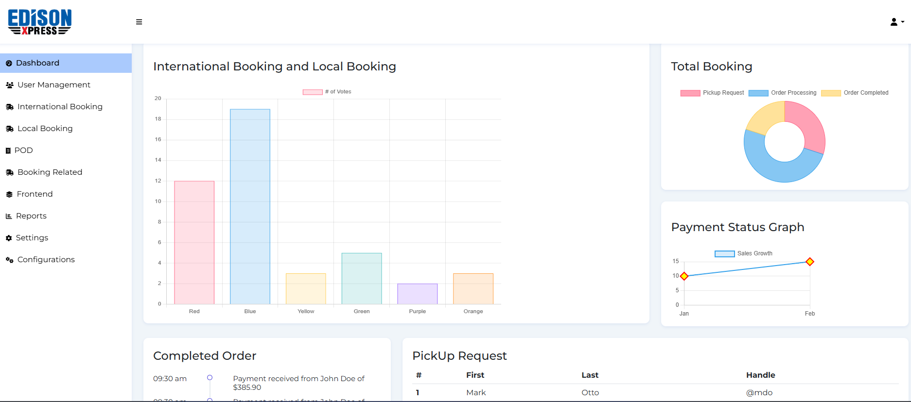Open the Local Booking menu item
This screenshot has width=911, height=402.
(45, 129)
